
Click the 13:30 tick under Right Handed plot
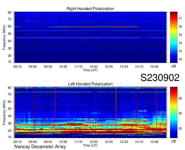(124, 67)
